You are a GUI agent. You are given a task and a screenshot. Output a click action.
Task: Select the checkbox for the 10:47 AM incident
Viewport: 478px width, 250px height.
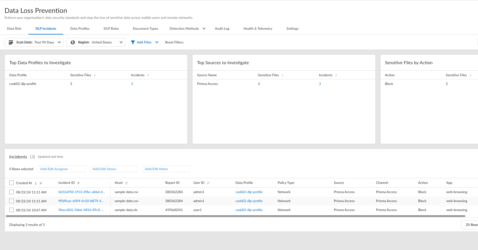(x=12, y=210)
